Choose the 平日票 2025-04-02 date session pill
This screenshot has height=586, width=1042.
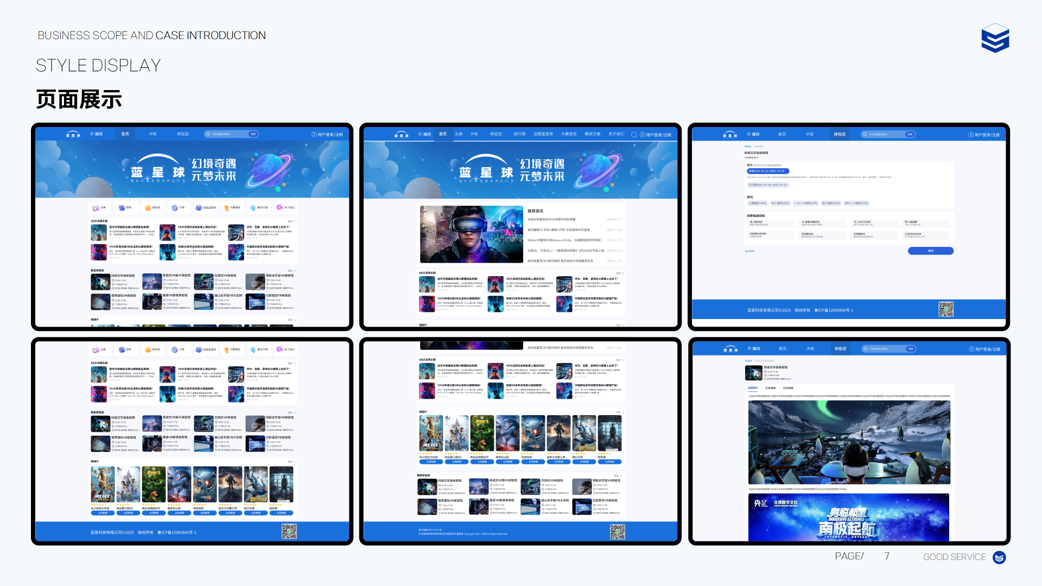(768, 185)
